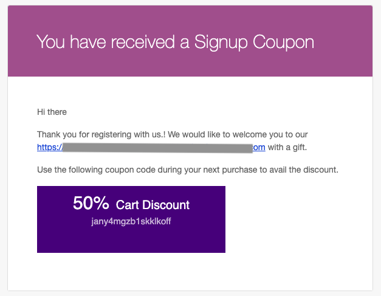Click the word 'Coupon' in the header
381x296 pixels.
283,42
